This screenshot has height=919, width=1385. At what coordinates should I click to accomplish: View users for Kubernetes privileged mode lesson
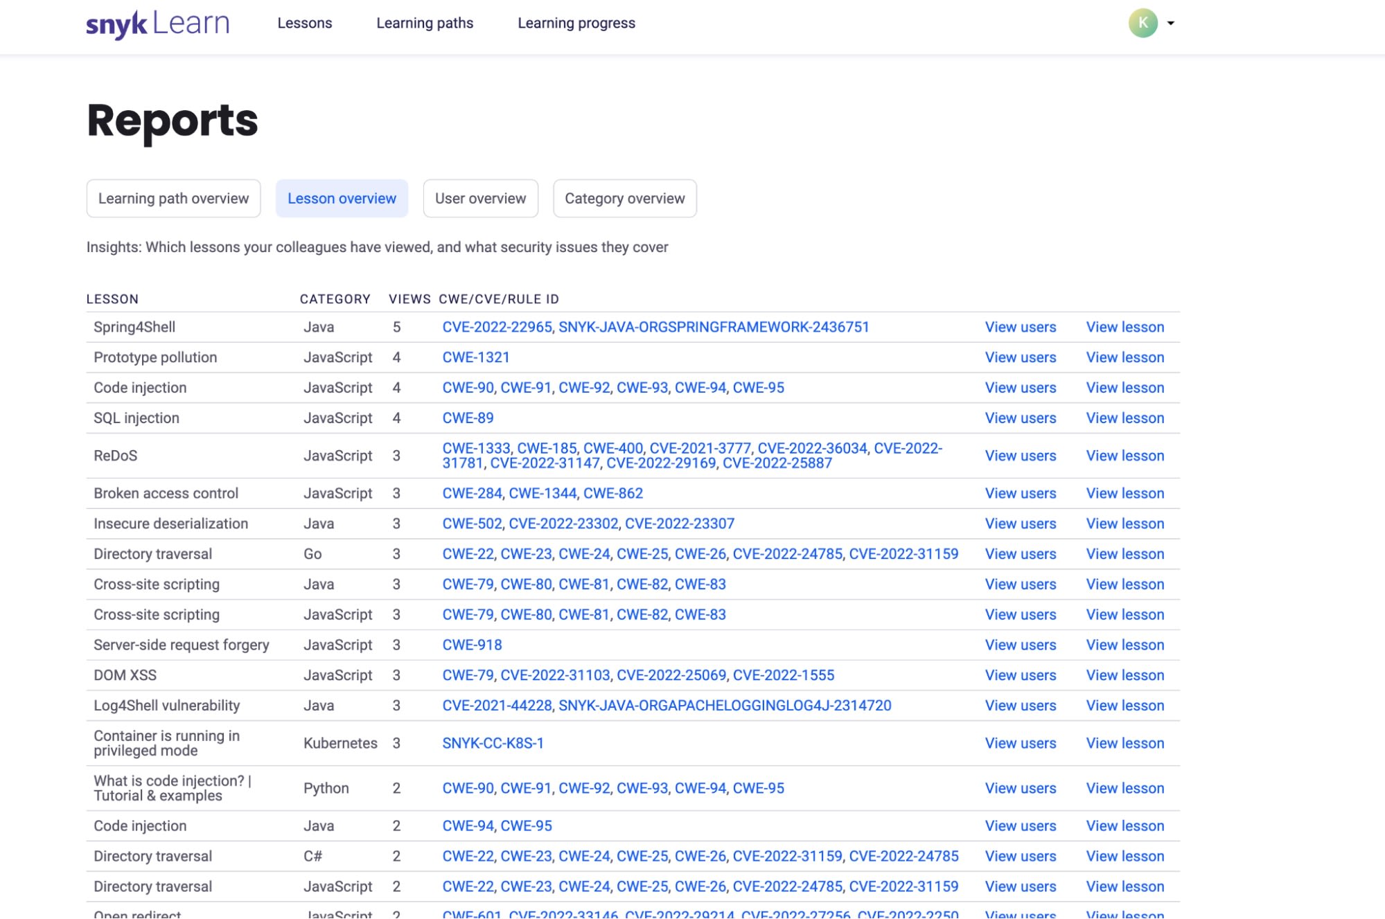[1021, 743]
